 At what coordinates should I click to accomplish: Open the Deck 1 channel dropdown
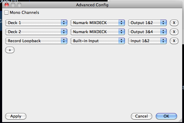pos(36,23)
